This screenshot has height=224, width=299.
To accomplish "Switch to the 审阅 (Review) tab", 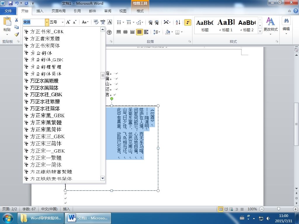I will [108, 11].
